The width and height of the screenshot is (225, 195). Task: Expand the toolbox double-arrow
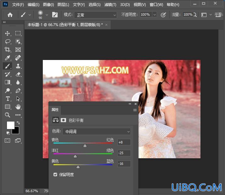pos(4,22)
